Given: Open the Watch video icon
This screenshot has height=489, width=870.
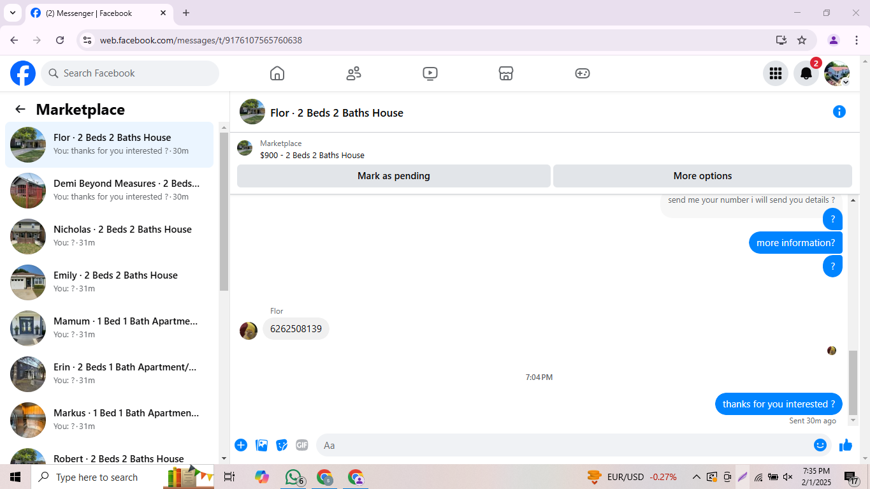Looking at the screenshot, I should click(430, 73).
